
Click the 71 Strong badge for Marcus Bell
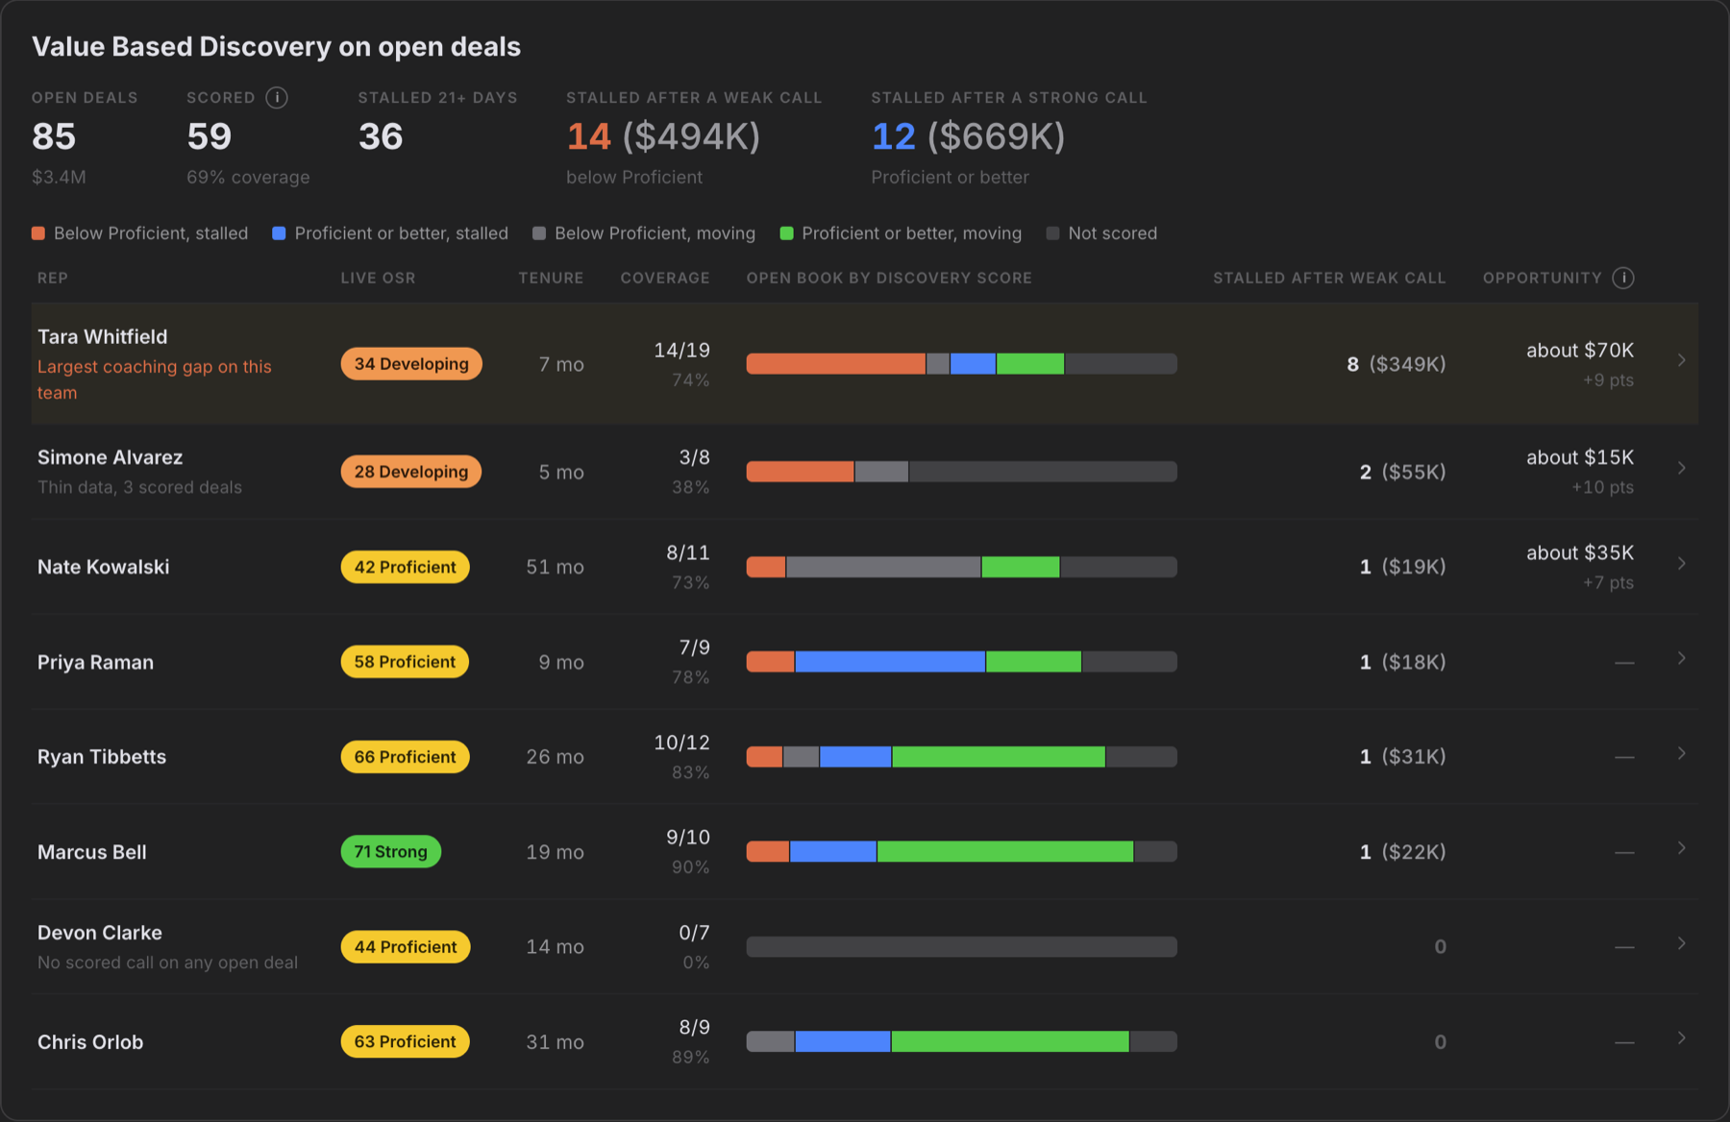pos(391,852)
